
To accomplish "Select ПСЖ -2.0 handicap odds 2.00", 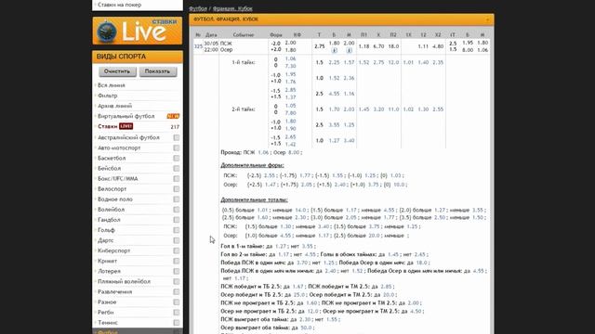I will coord(290,43).
